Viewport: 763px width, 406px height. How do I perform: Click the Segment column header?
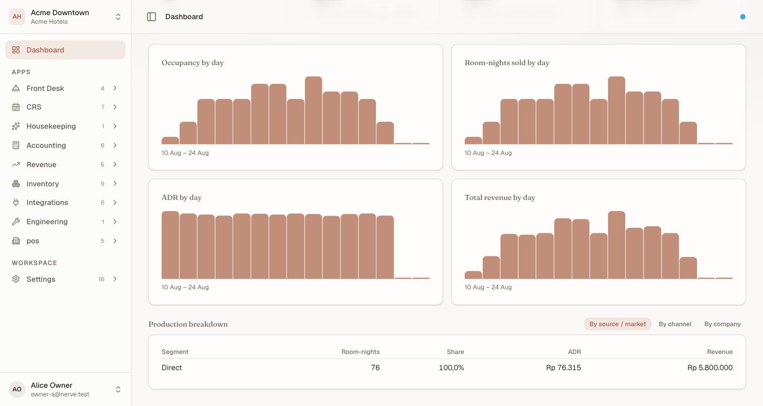point(175,352)
